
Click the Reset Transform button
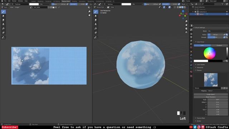[211, 97]
